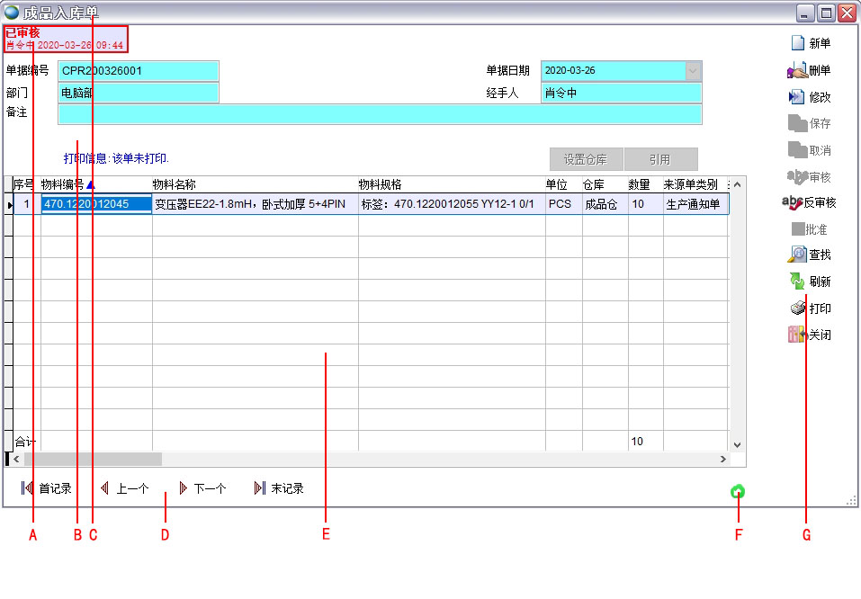Expand the 单据日期 date dropdown

(x=692, y=71)
